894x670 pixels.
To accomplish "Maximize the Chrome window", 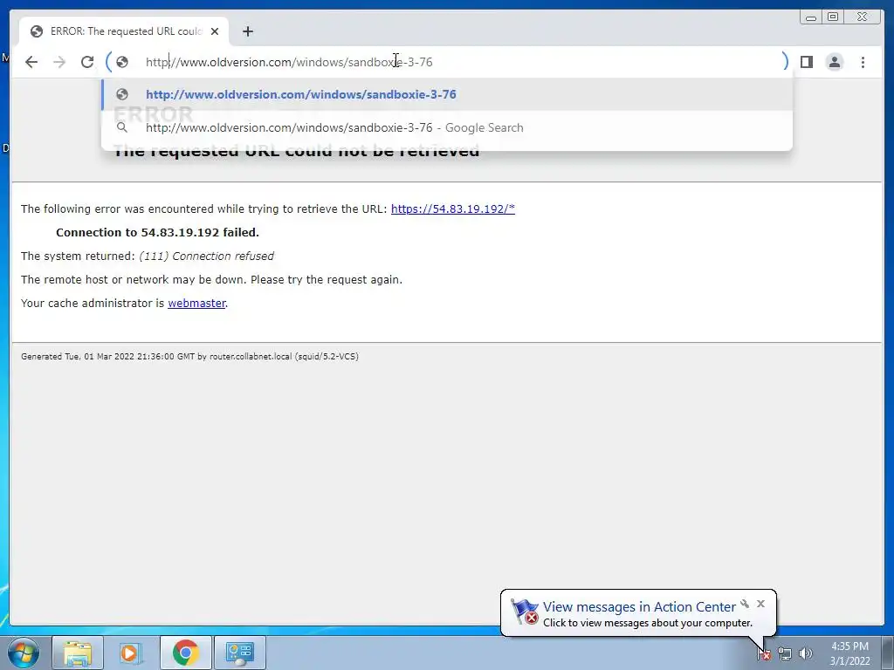I will [833, 17].
